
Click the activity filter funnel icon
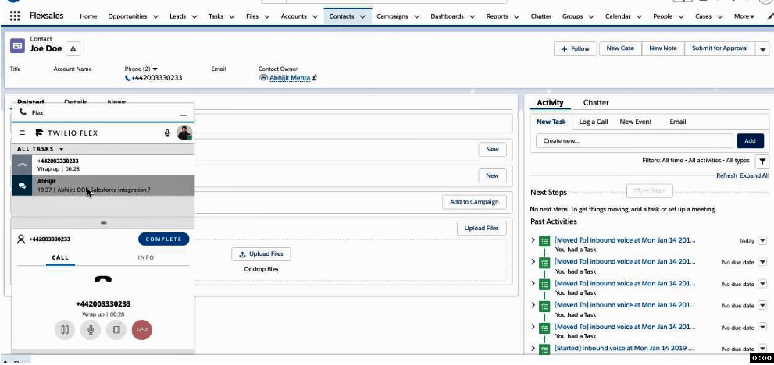[762, 161]
